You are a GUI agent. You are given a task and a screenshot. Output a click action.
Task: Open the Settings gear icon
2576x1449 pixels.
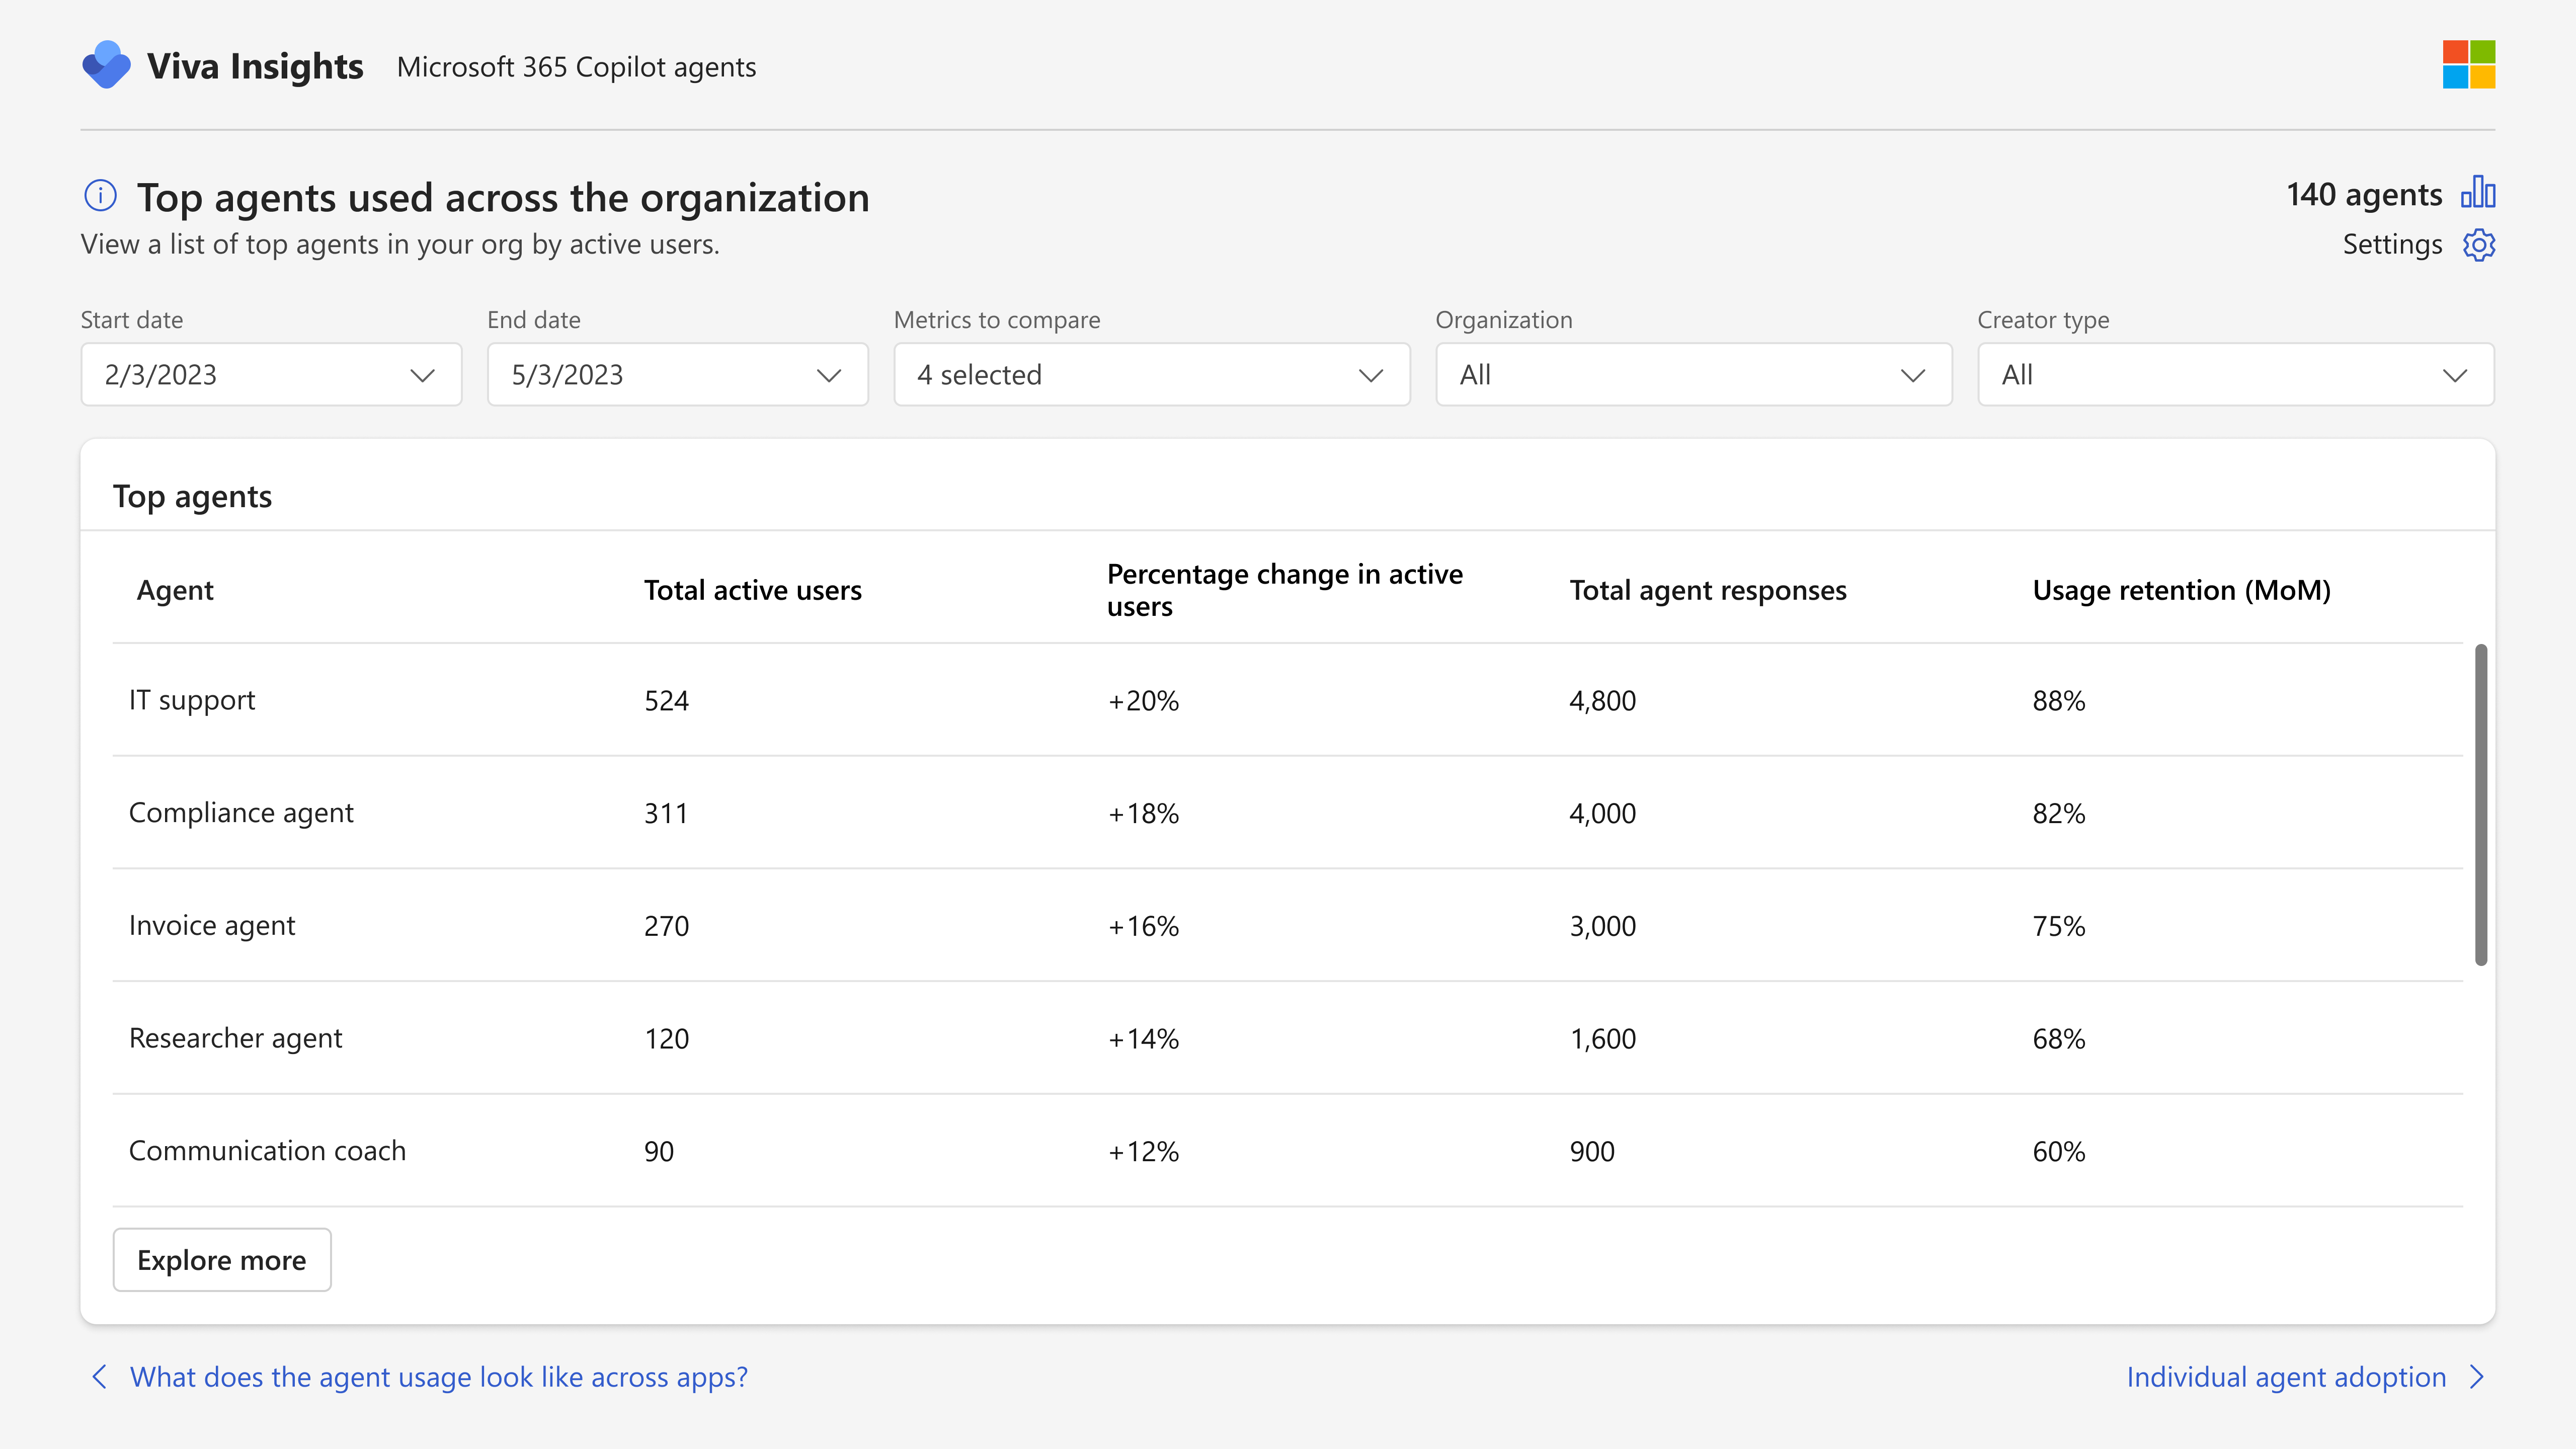tap(2479, 245)
